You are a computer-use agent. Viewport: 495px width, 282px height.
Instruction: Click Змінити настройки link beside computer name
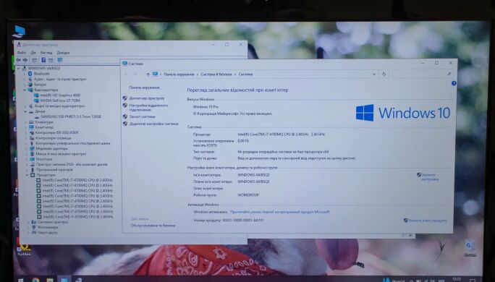tap(430, 176)
